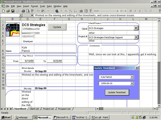This screenshot has height=120, width=161.
Task: Switch to the Prospect List sheet tab
Action: click(64, 109)
